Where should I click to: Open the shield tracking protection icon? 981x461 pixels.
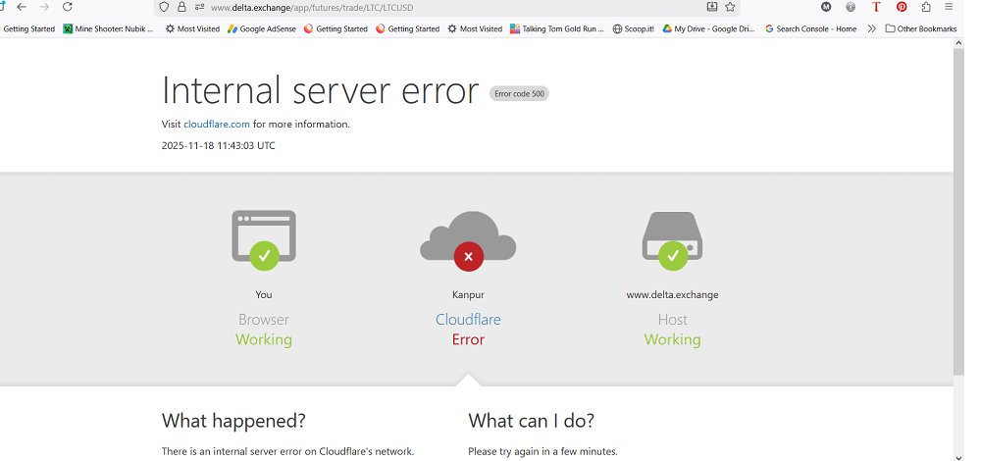pyautogui.click(x=164, y=7)
